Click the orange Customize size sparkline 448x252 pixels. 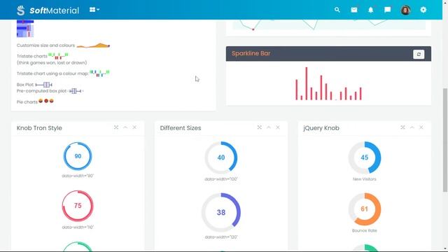[x=93, y=45]
